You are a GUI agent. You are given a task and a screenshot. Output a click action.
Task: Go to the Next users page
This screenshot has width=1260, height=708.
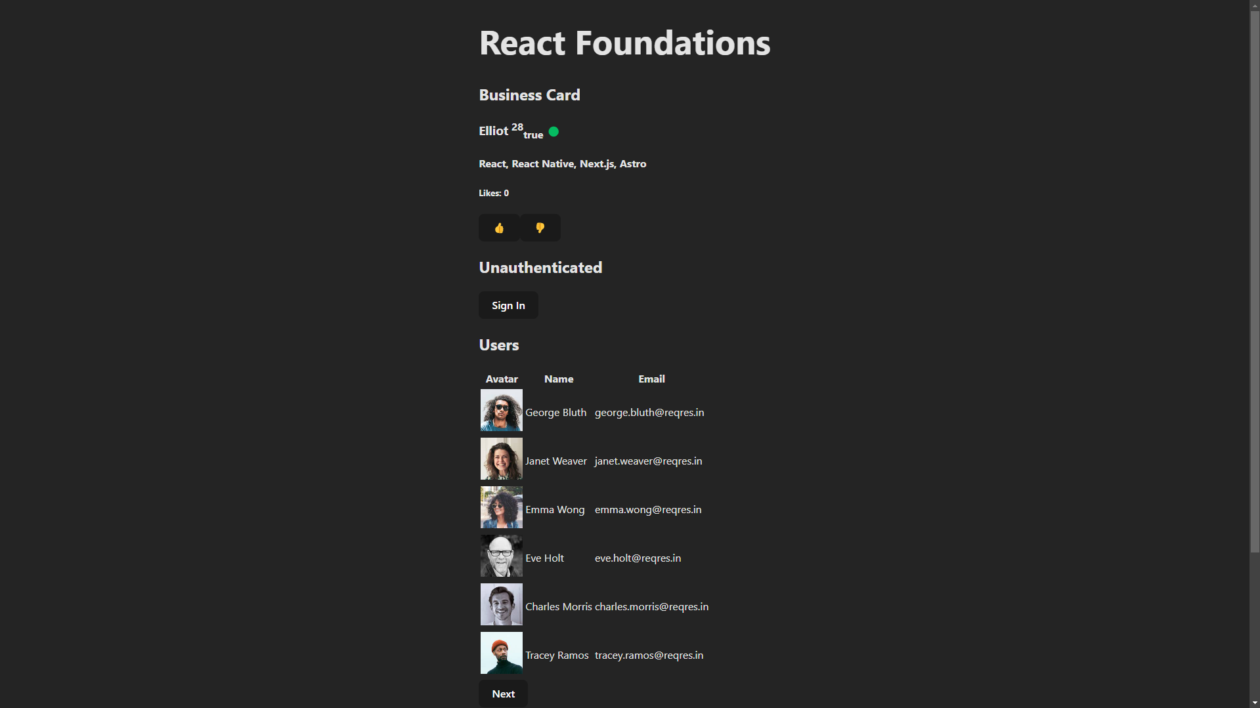coord(503,694)
